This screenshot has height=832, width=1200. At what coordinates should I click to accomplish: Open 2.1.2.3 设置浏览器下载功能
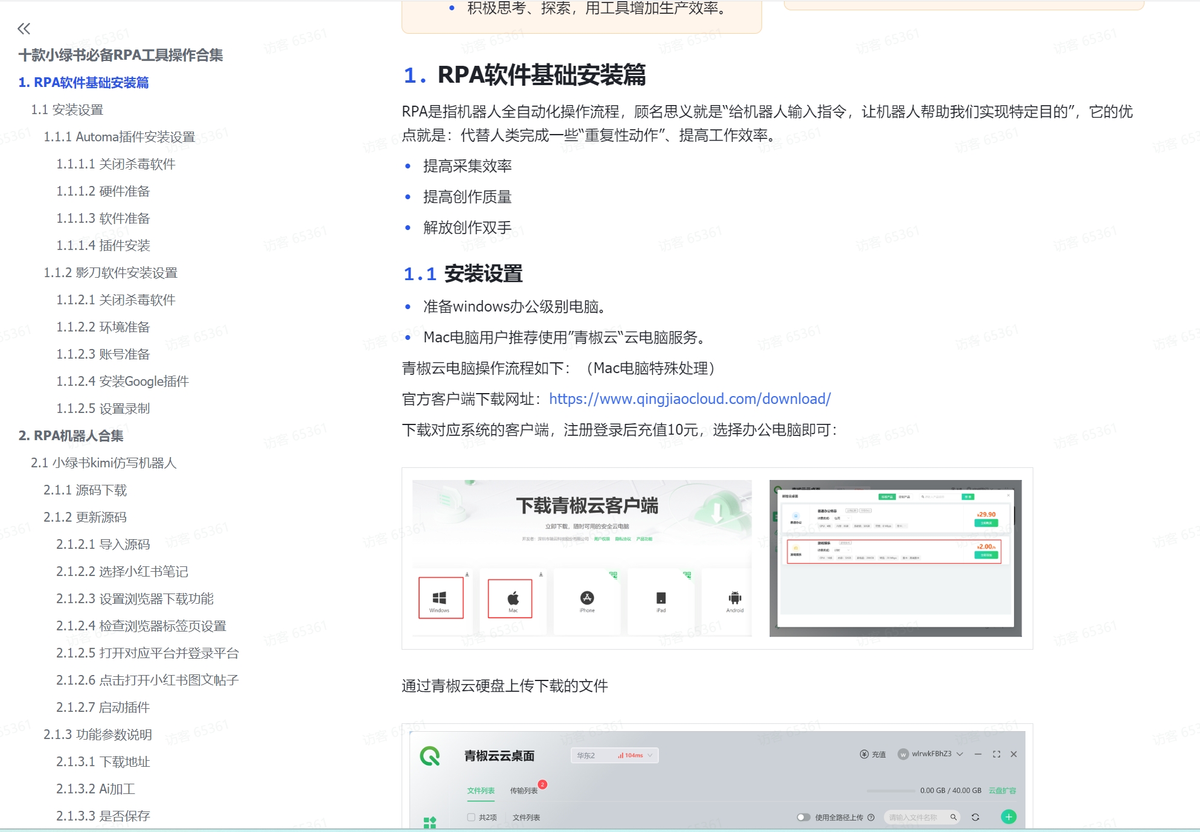coord(135,598)
